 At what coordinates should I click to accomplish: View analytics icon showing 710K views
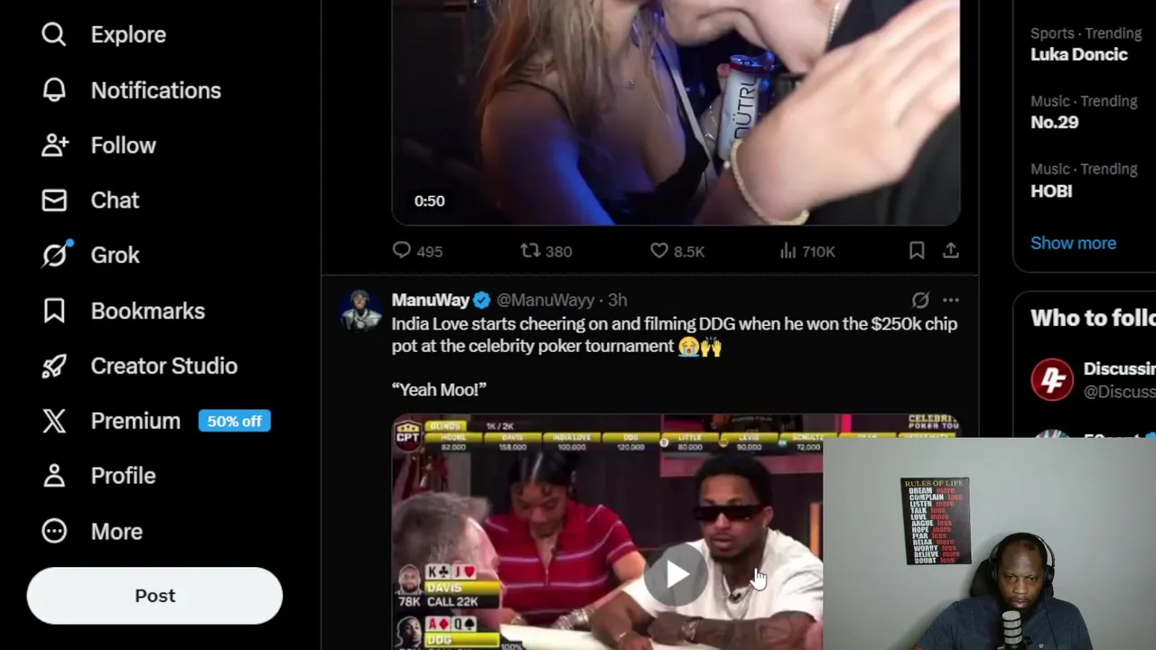(x=788, y=250)
